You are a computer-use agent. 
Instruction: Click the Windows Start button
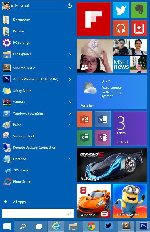click(7, 226)
